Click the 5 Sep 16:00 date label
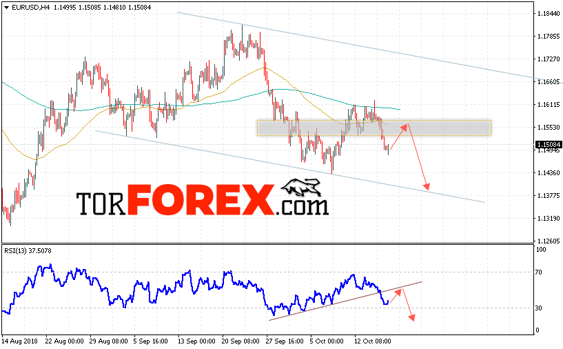563x349 pixels. [x=150, y=341]
